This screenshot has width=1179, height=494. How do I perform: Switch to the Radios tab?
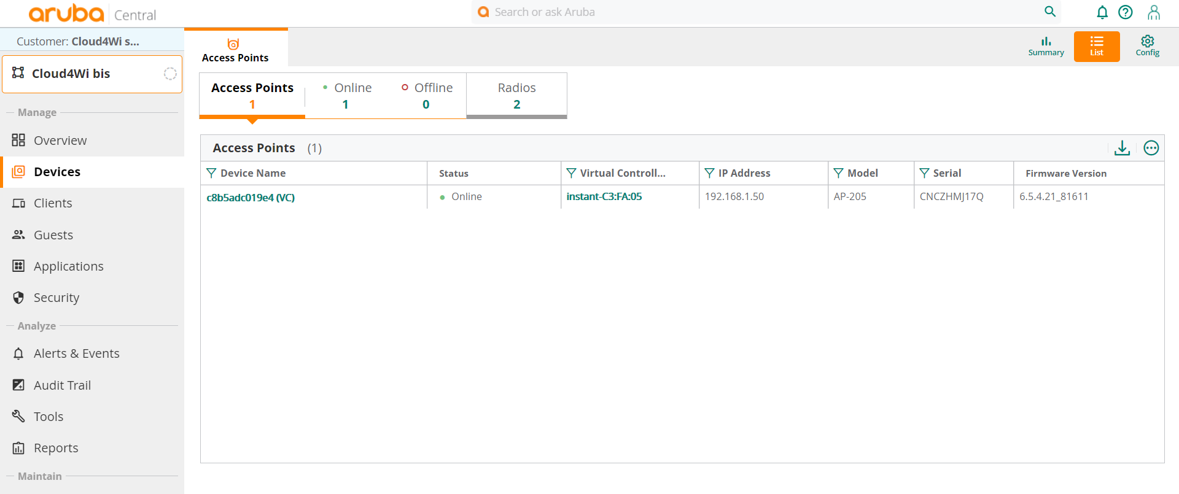(x=516, y=96)
